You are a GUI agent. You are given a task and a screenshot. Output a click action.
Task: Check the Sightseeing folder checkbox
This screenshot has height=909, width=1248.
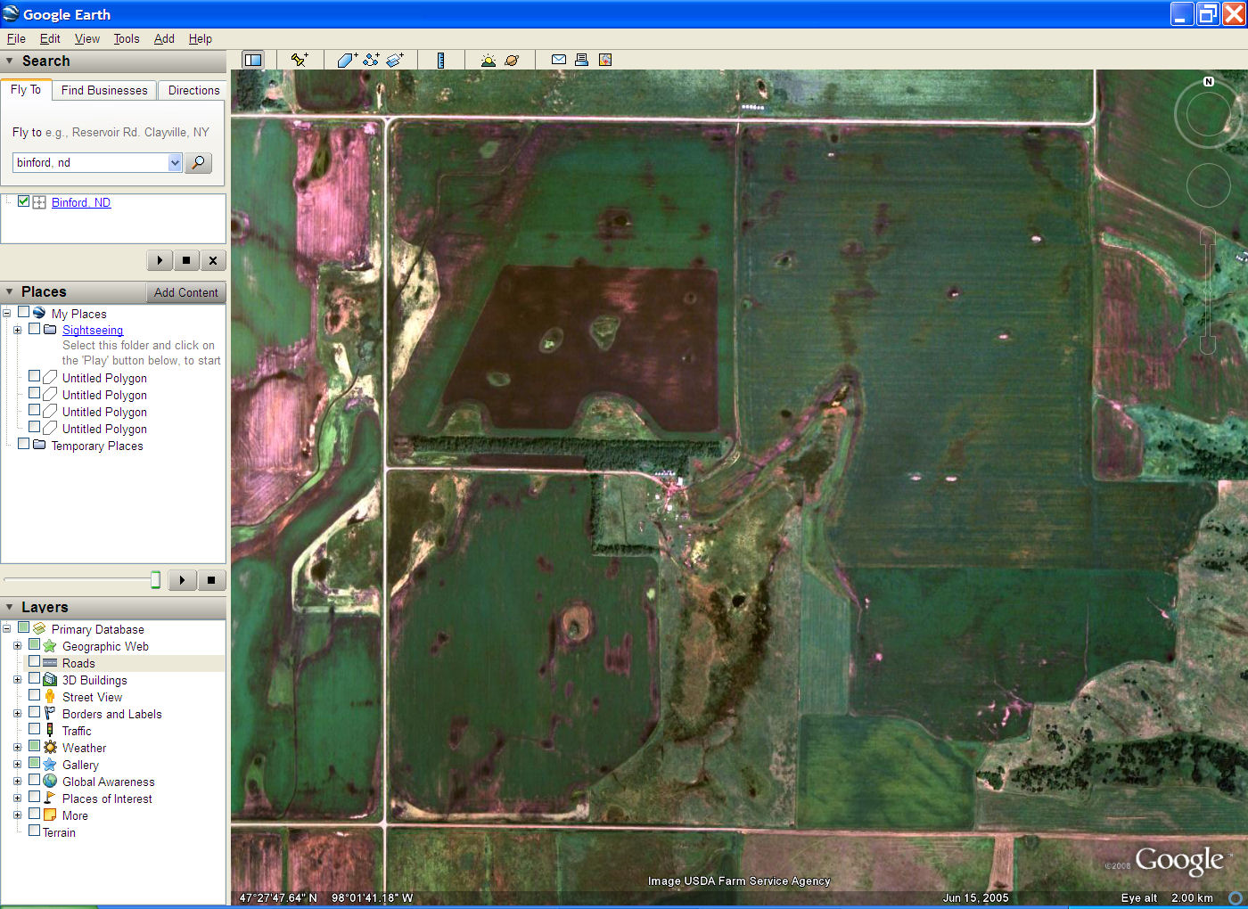[x=34, y=329]
